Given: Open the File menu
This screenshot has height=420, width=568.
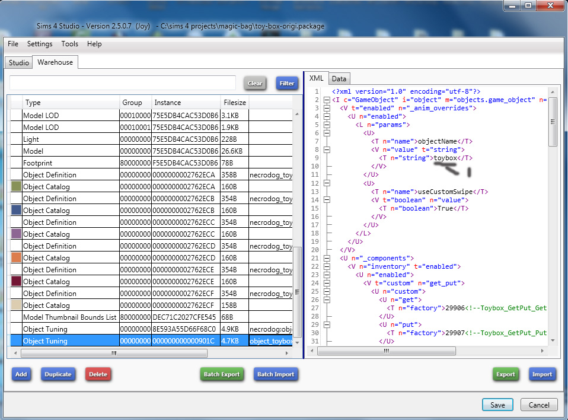Looking at the screenshot, I should [13, 44].
